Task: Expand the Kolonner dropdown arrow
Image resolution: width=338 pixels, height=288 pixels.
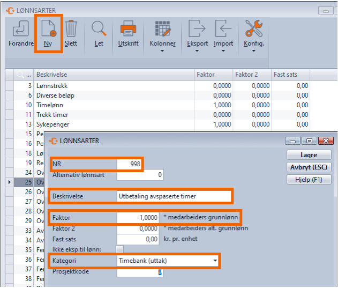Action: 162,51
